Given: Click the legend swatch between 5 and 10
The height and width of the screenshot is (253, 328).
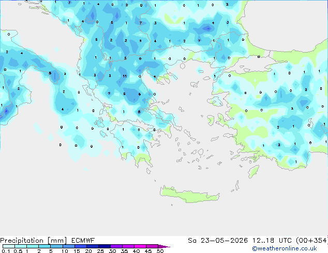Looking at the screenshot, I should point(56,246).
